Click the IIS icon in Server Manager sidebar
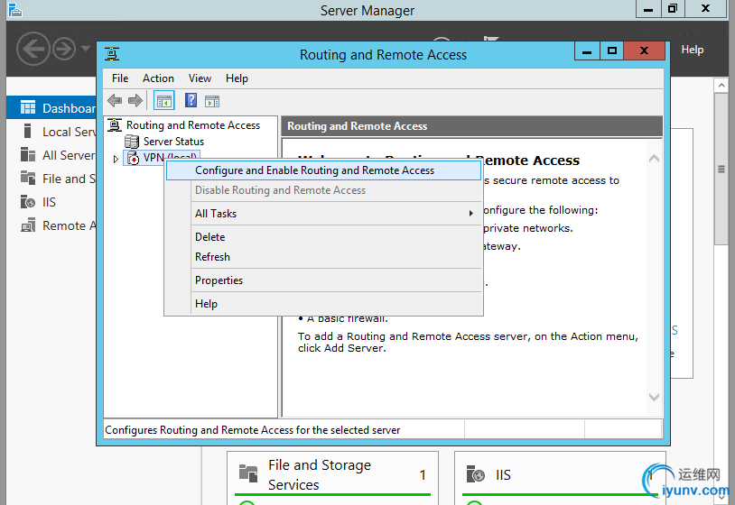Image resolution: width=735 pixels, height=505 pixels. click(27, 202)
